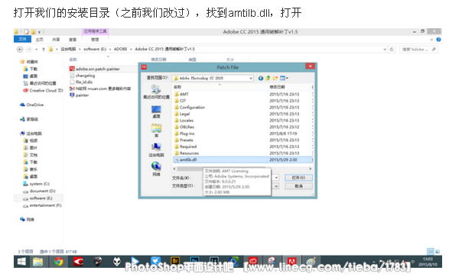Click the Explorer up-directory arrow
This screenshot has height=280, width=449.
pyautogui.click(x=44, y=50)
